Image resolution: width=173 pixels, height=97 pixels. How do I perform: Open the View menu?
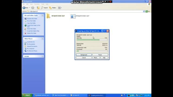[x=31, y=4]
